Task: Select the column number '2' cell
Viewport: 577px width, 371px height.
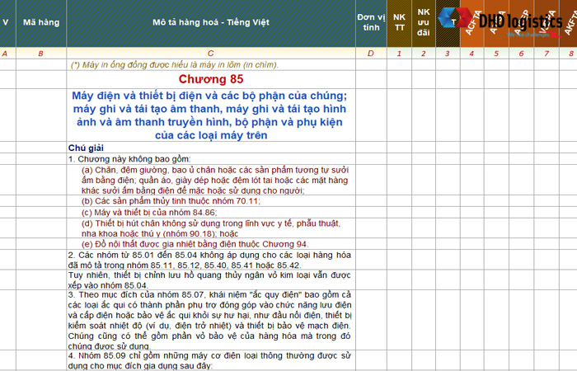Action: [424, 54]
